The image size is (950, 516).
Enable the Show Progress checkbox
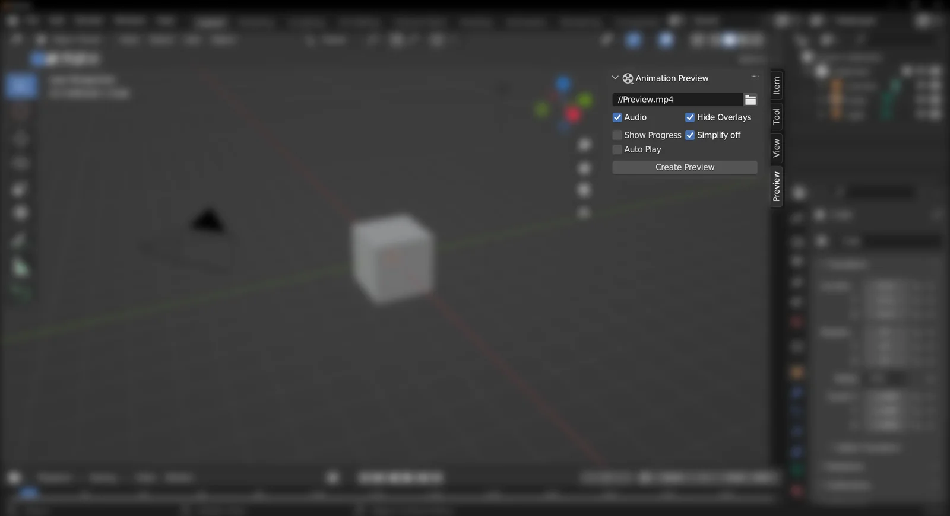617,135
